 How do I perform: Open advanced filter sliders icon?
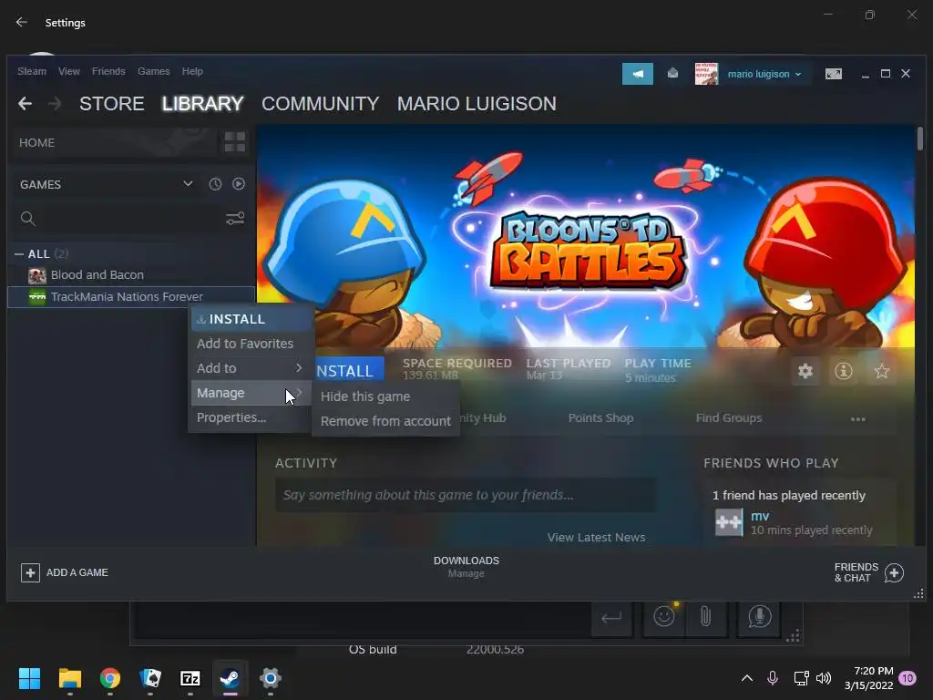(235, 219)
